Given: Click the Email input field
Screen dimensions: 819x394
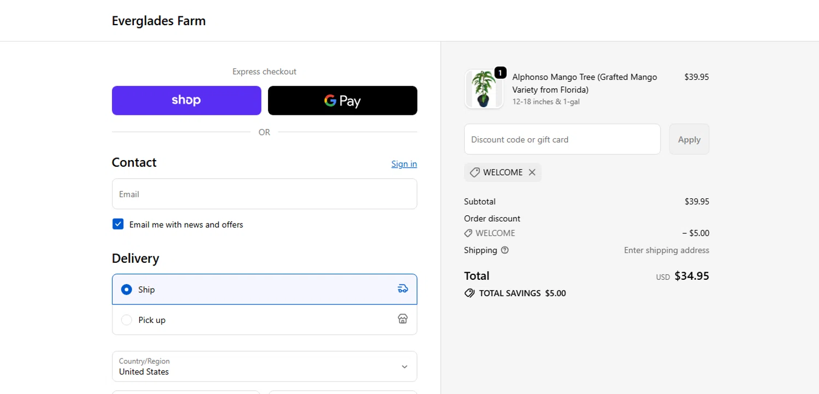Looking at the screenshot, I should point(264,194).
